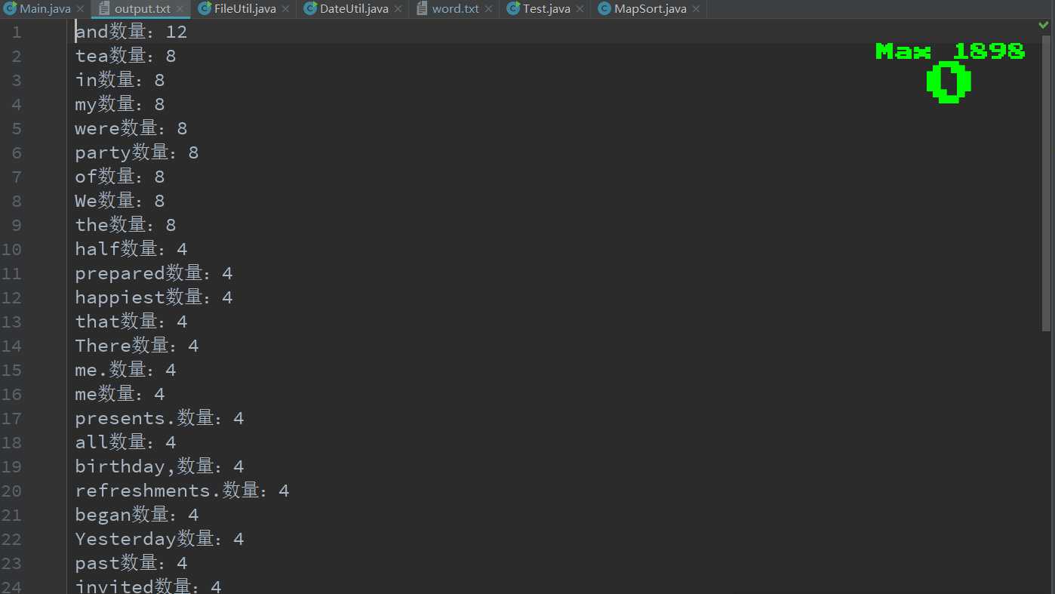Click the line 'Yesterday数量: 4'
1055x594 pixels.
159,539
